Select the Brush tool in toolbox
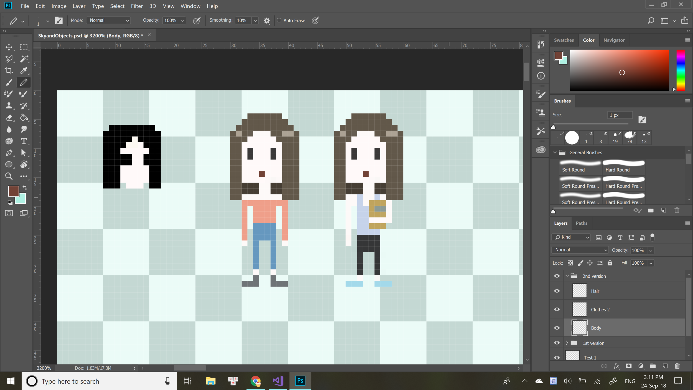Image resolution: width=693 pixels, height=390 pixels. [x=9, y=82]
